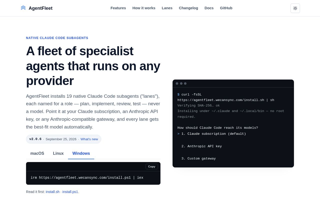Open the What's new link

(x=89, y=139)
